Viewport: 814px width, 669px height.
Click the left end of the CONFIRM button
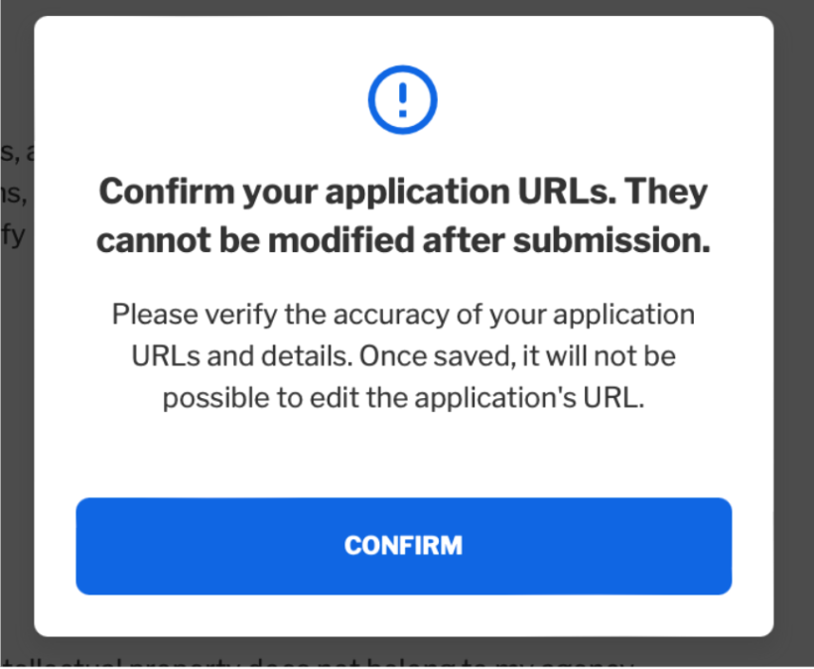(104, 546)
